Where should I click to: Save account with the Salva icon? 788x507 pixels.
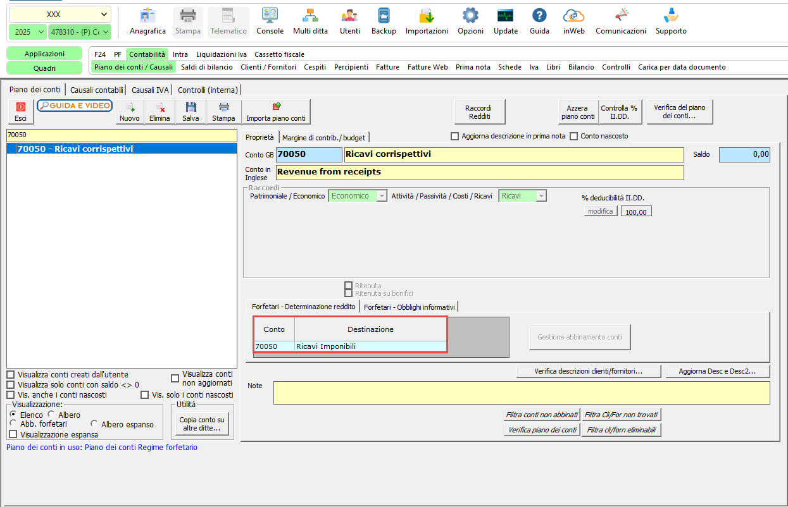coord(191,112)
